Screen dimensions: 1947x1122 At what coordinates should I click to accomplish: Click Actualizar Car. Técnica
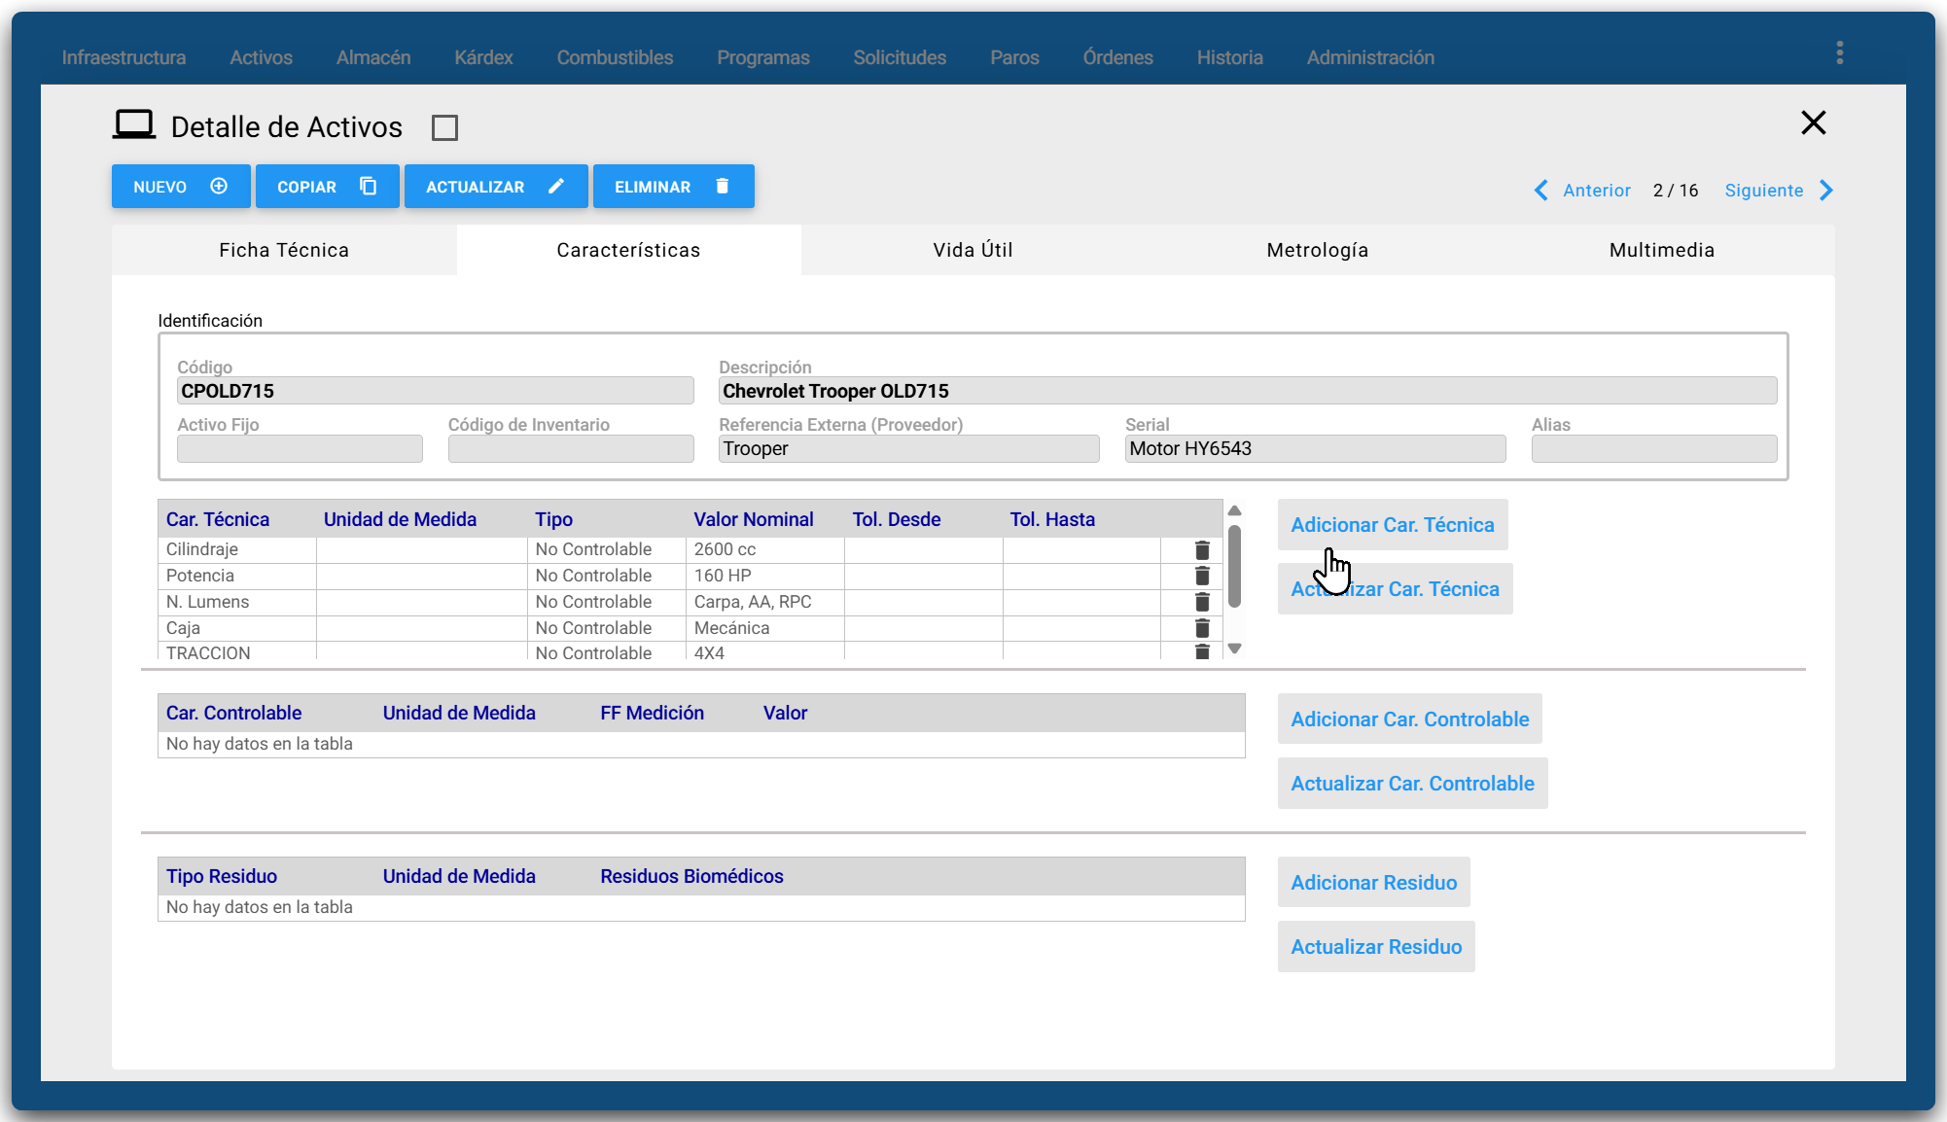(1395, 589)
